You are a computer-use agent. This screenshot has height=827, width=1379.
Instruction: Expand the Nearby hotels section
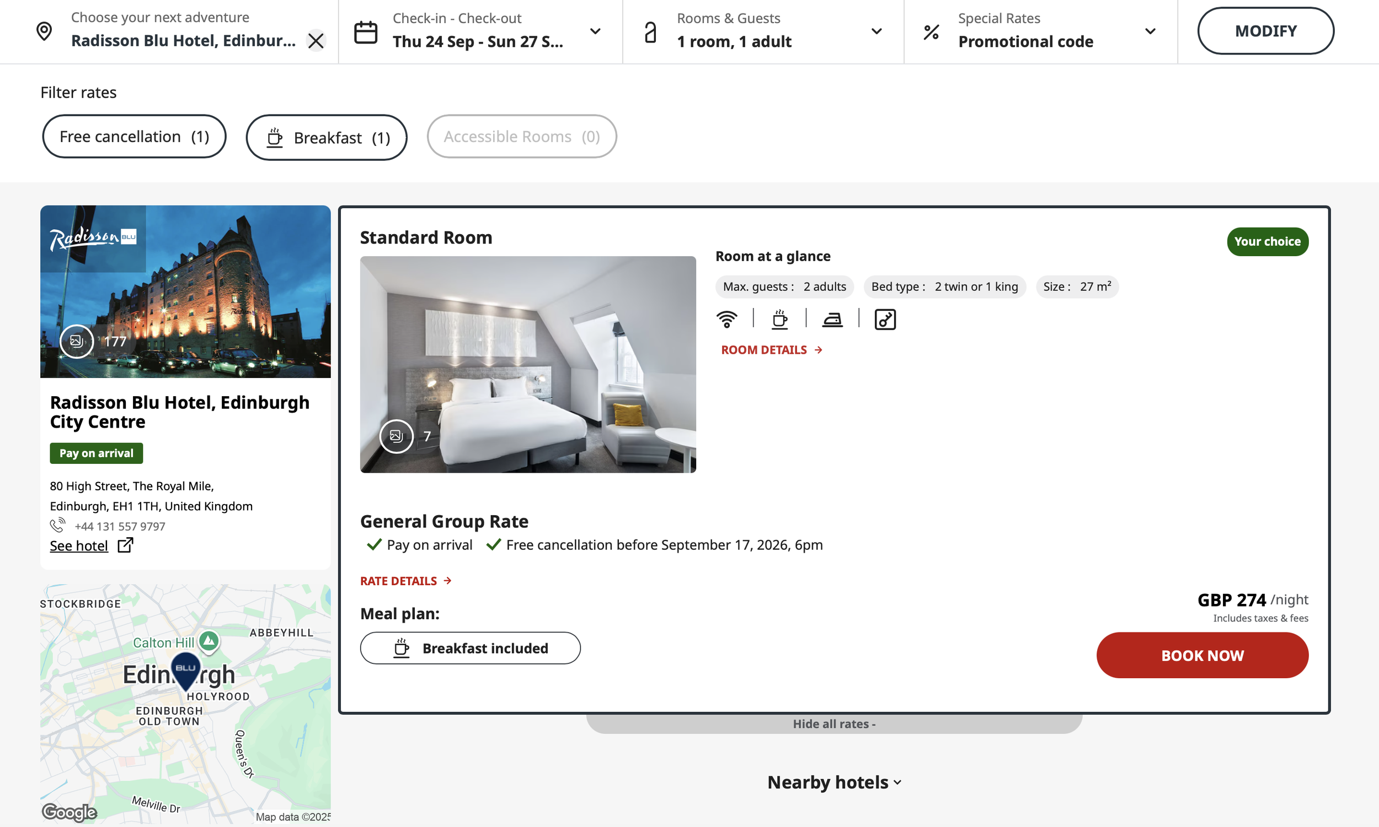click(834, 782)
